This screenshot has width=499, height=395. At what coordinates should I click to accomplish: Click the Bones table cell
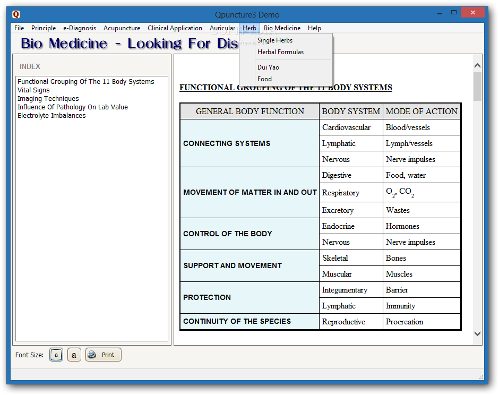coord(421,258)
